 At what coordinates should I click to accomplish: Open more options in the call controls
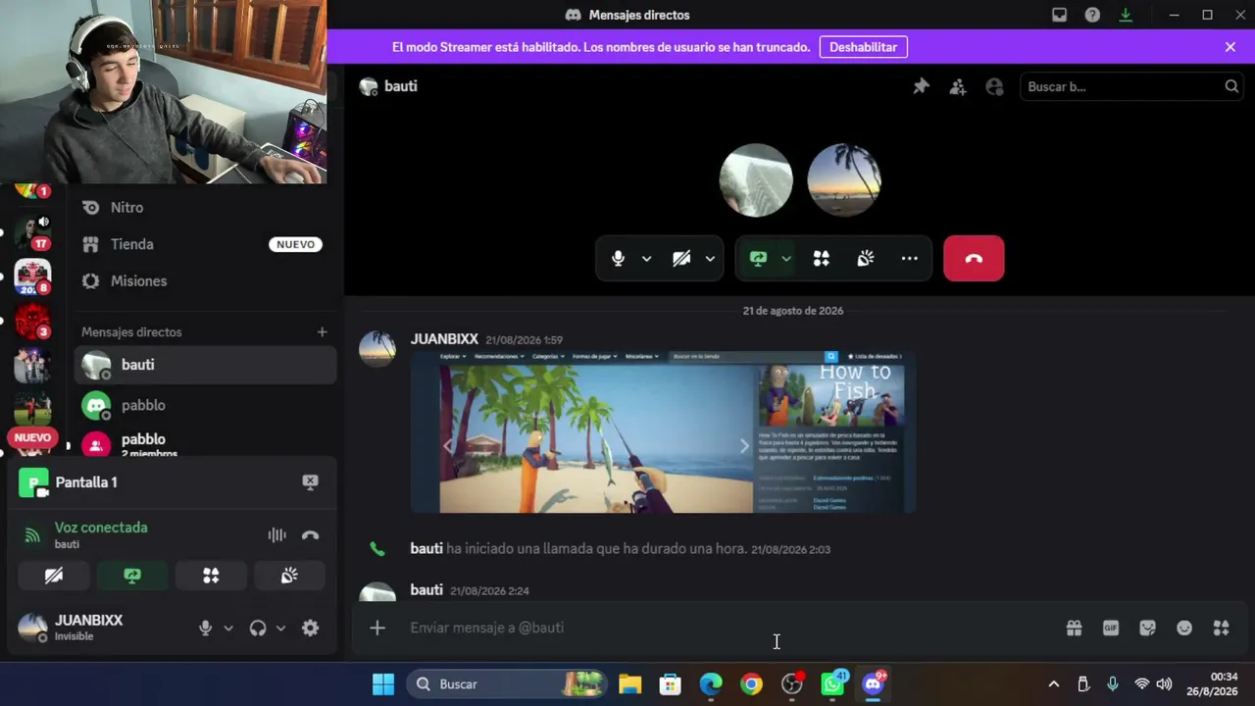click(x=910, y=259)
